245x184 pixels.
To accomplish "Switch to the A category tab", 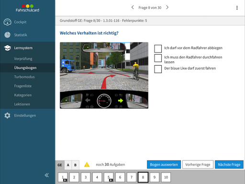I will click(68, 165).
